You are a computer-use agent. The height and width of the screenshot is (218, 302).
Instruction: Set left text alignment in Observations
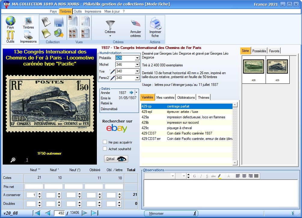coord(238,176)
